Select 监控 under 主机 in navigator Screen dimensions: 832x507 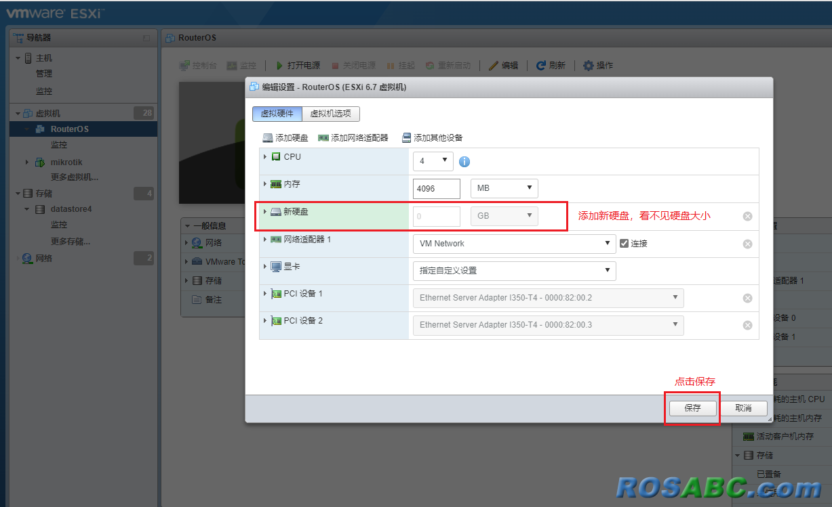click(x=44, y=91)
